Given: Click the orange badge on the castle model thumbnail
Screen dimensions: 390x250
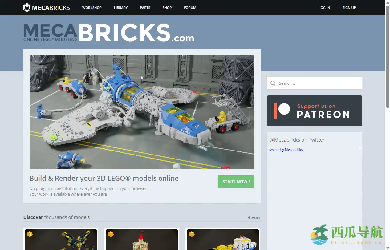Looking at the screenshot, I should tap(111, 234).
